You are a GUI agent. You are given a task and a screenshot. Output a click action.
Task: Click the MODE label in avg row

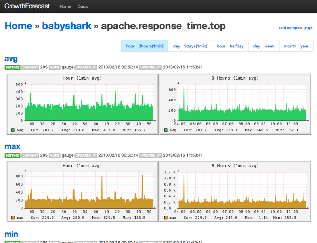[x=55, y=67]
